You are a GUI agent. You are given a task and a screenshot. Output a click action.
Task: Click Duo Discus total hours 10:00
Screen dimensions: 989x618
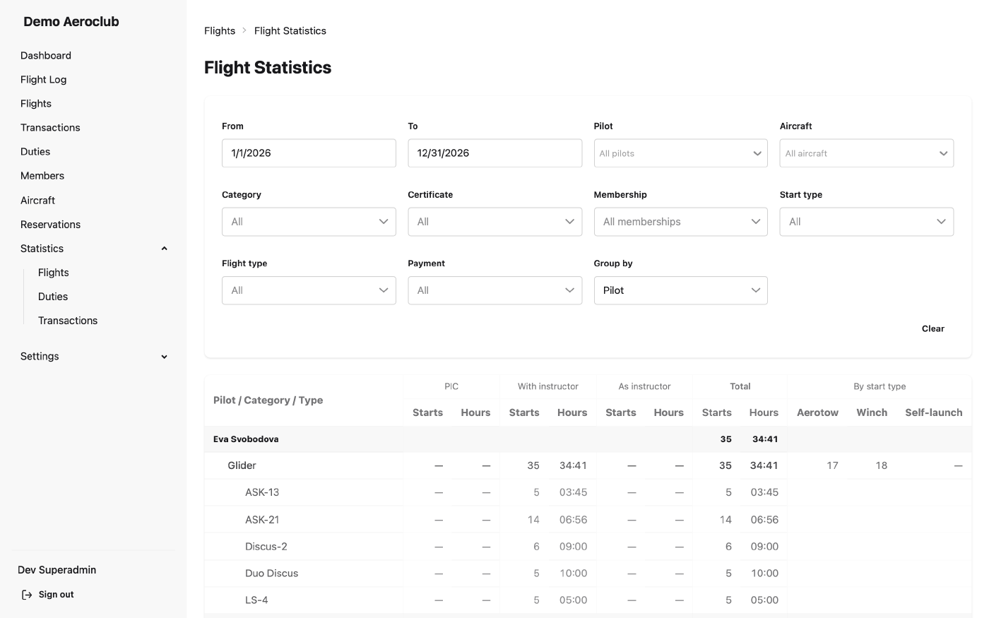pyautogui.click(x=764, y=574)
